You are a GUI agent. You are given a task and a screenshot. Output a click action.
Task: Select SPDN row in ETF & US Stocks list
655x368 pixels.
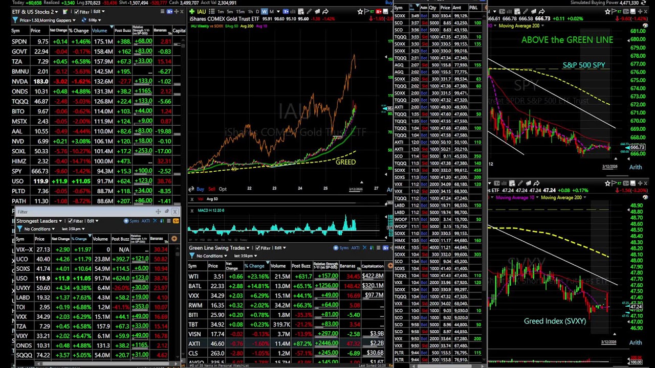pyautogui.click(x=96, y=41)
